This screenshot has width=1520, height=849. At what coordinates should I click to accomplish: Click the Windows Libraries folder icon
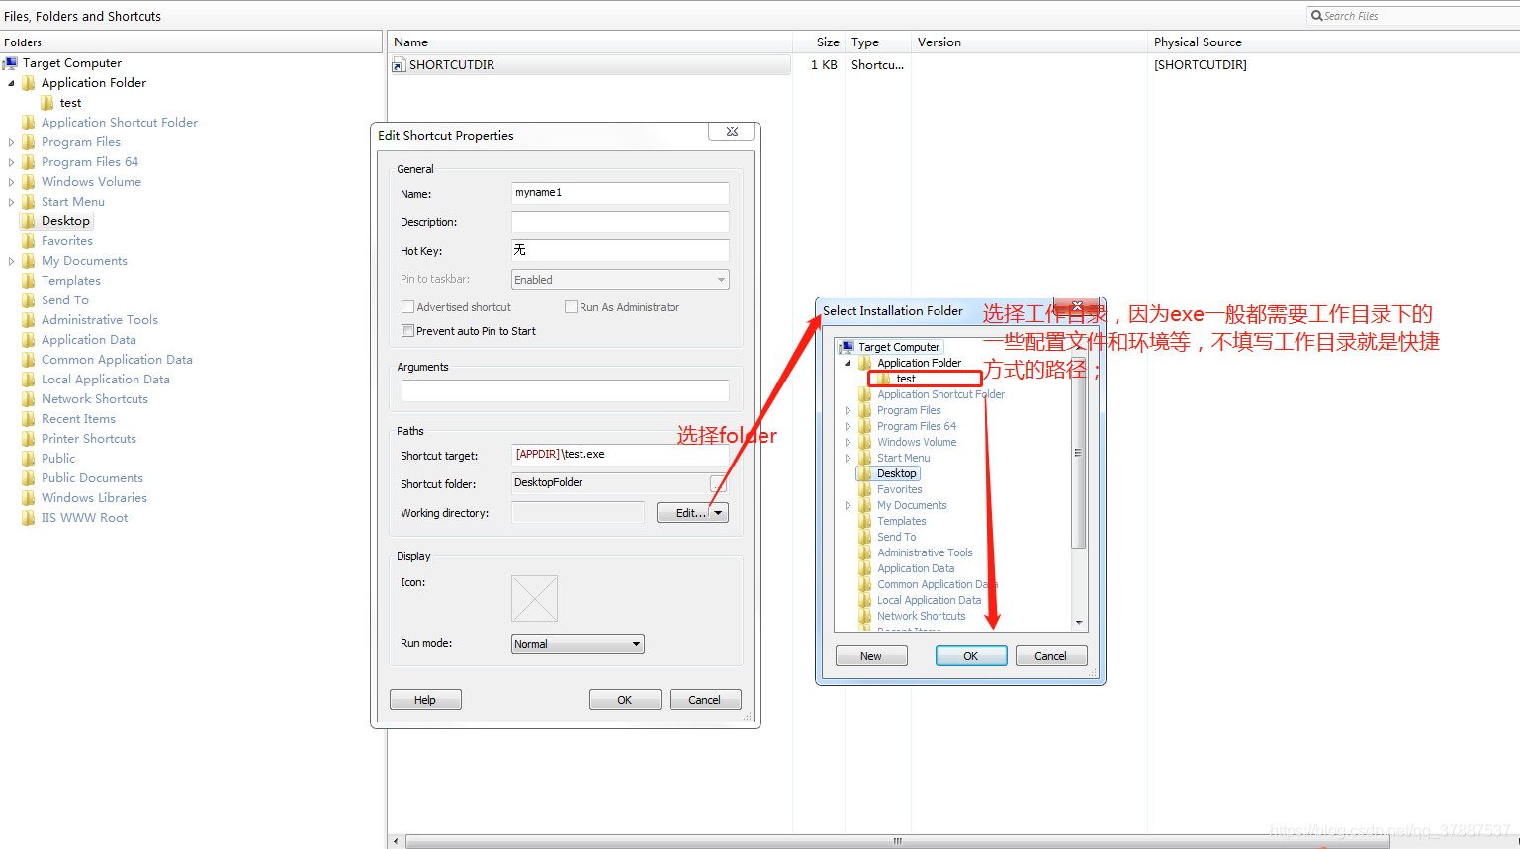tap(29, 497)
